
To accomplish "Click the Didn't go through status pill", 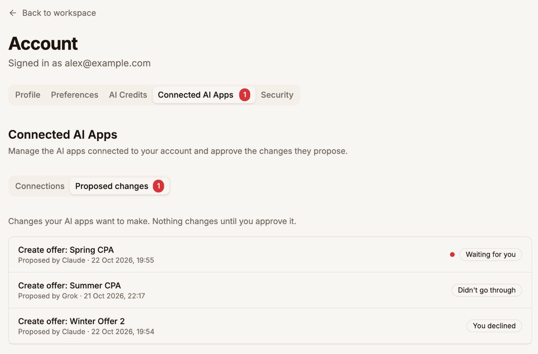I will pyautogui.click(x=486, y=290).
